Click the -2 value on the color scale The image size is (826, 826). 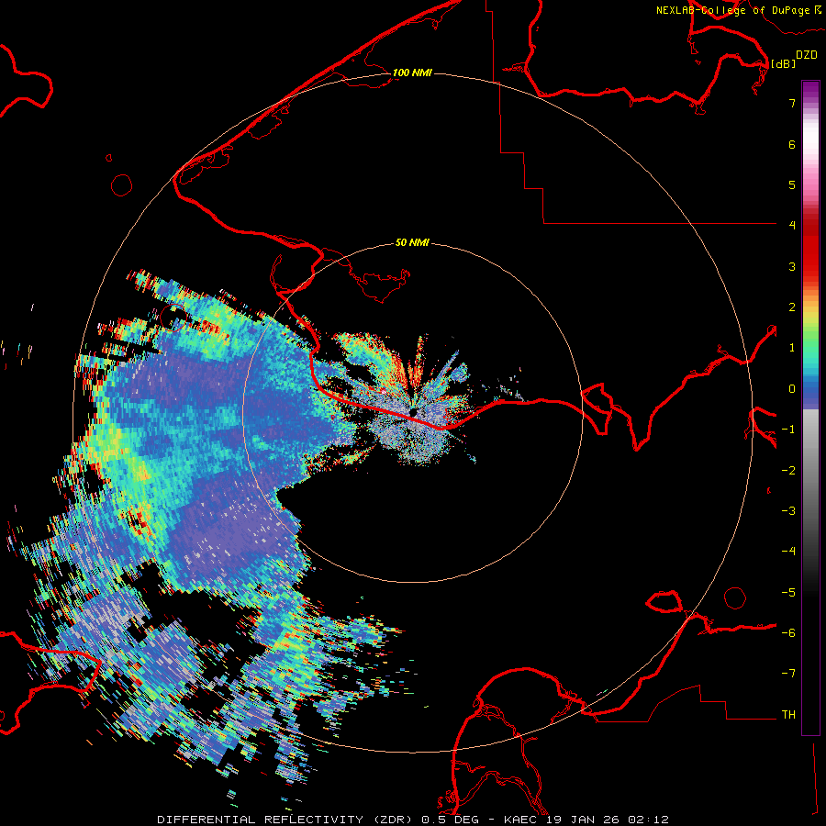click(x=788, y=470)
